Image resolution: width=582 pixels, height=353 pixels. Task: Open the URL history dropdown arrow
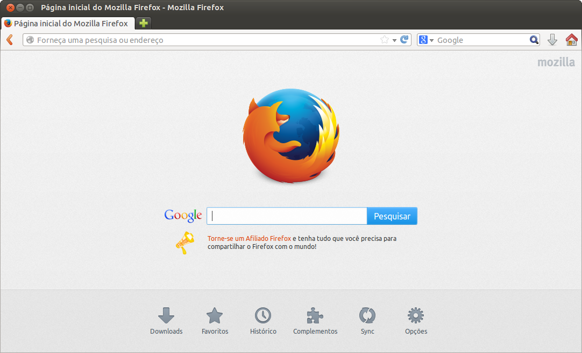click(394, 40)
